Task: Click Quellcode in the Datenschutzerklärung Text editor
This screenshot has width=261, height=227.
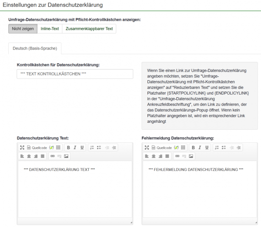Action: pos(37,148)
